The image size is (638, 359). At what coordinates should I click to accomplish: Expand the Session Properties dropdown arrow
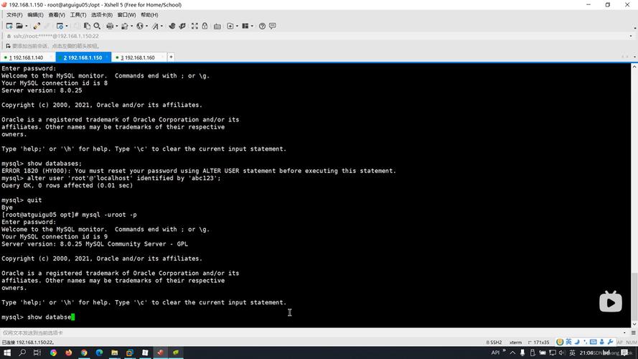67,26
